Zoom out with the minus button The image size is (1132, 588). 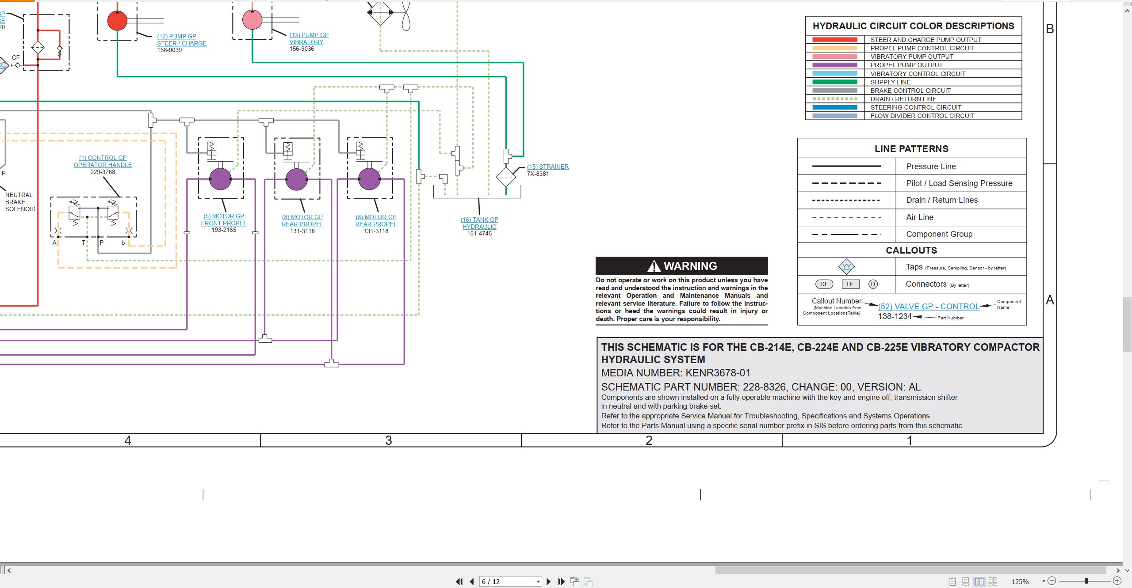1052,581
